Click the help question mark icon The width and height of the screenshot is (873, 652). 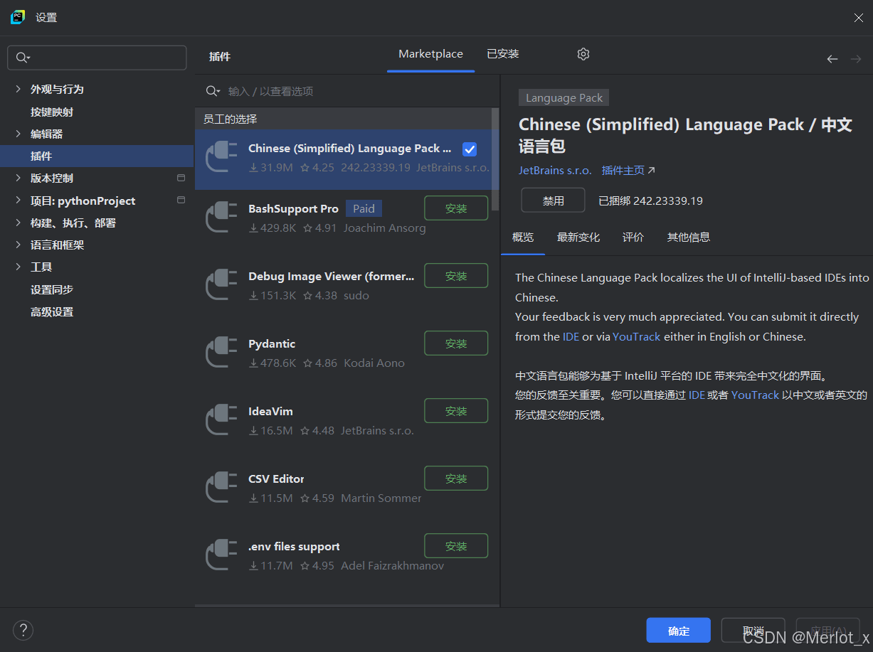point(23,630)
